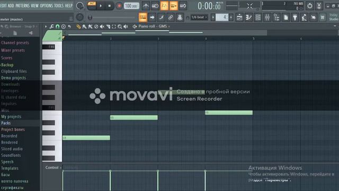Select the next pattern plus button
This screenshot has height=191, width=339.
click(231, 18)
